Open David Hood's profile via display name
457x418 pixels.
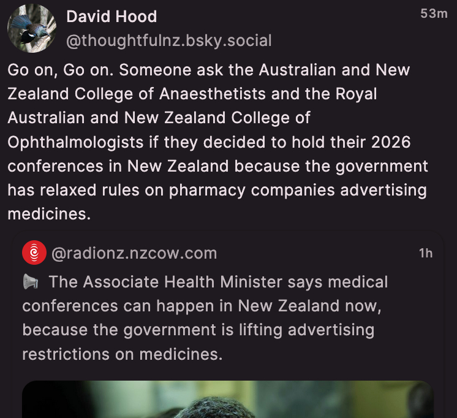coord(111,17)
